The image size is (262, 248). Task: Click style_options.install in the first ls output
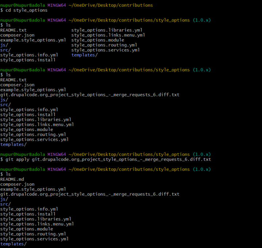pos(28,60)
